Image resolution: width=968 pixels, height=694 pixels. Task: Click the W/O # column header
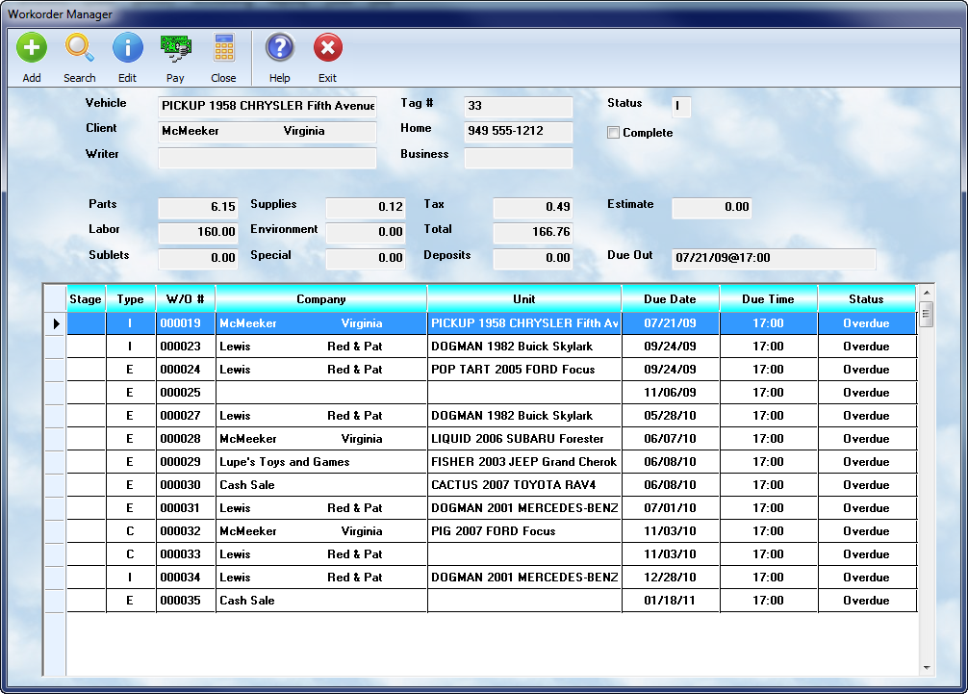tap(185, 299)
